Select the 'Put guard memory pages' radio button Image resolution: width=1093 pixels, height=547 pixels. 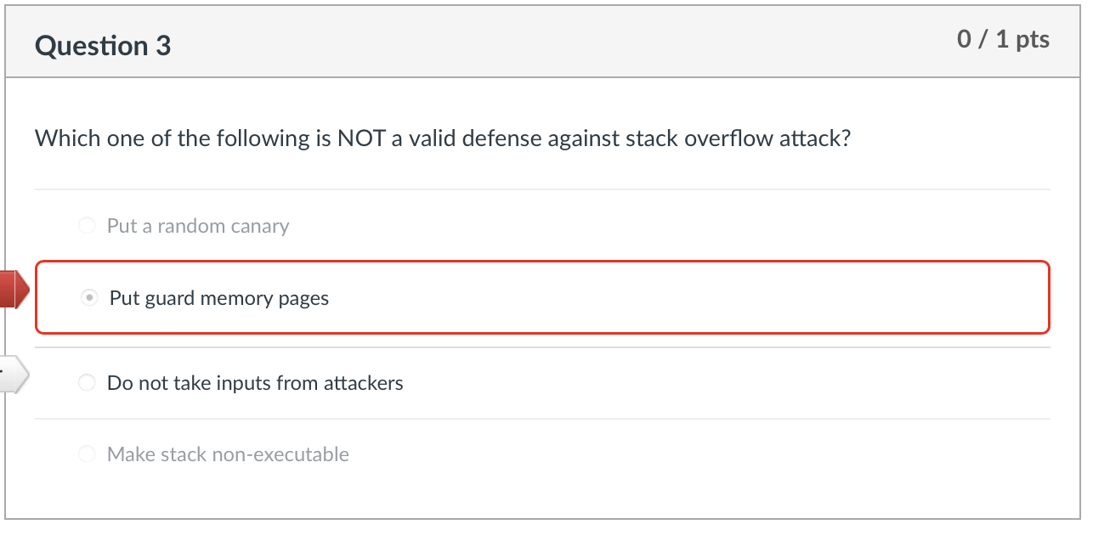[88, 297]
